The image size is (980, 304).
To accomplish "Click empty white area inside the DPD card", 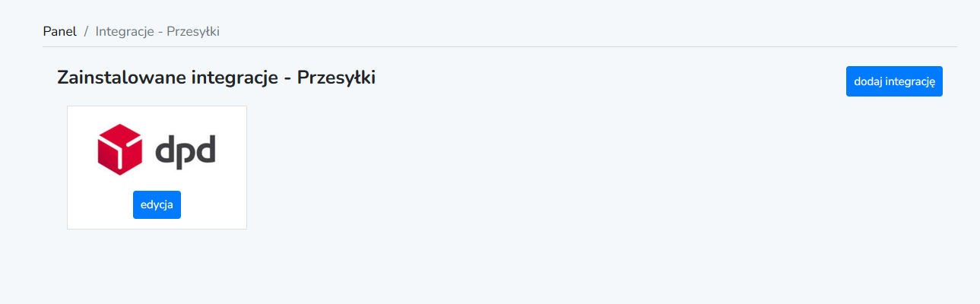I will 220,205.
